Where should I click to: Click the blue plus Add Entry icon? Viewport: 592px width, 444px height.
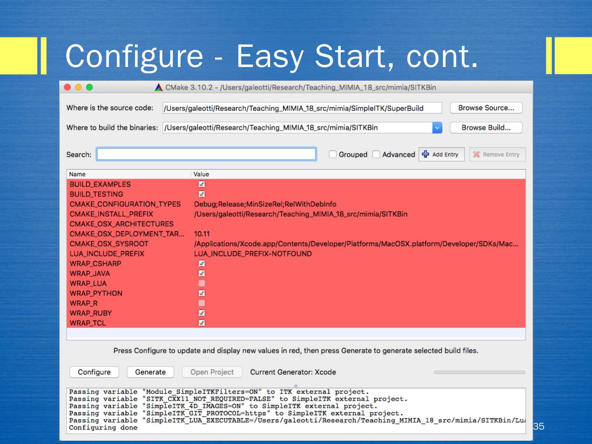click(425, 154)
